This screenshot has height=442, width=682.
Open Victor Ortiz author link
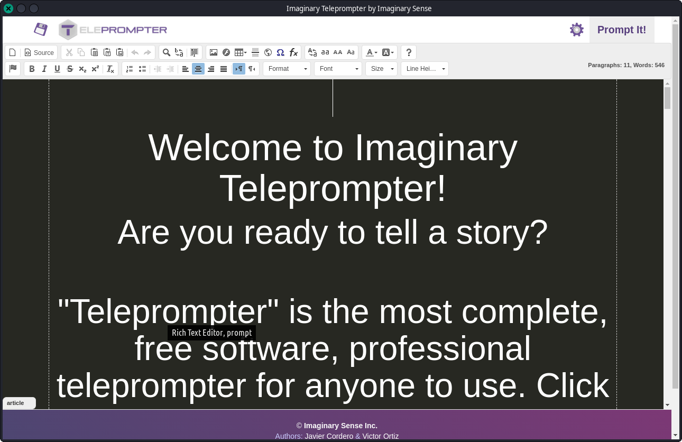[x=380, y=436]
